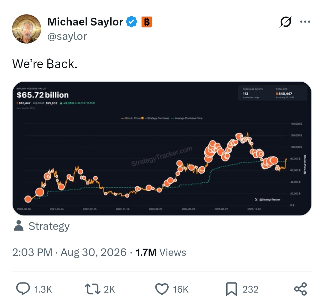Viewport: 324px width, 305px height.
Task: Bookmark the post
Action: click(231, 289)
